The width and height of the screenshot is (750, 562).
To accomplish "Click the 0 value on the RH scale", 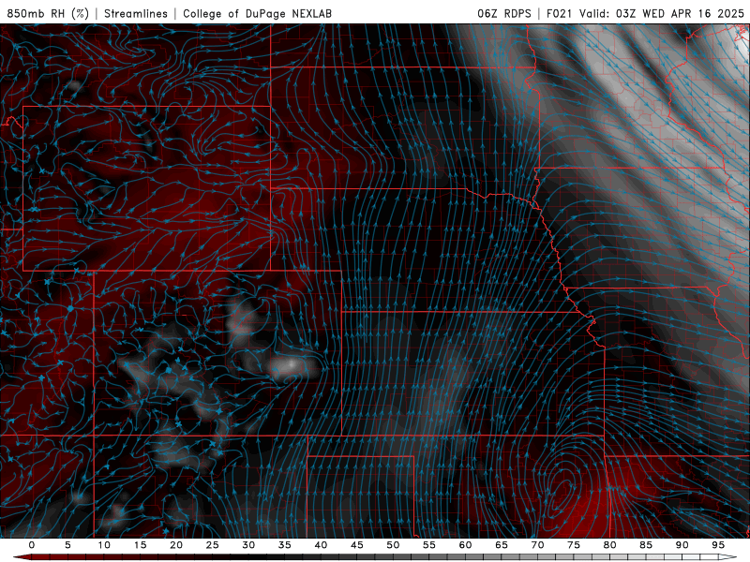I will click(32, 545).
